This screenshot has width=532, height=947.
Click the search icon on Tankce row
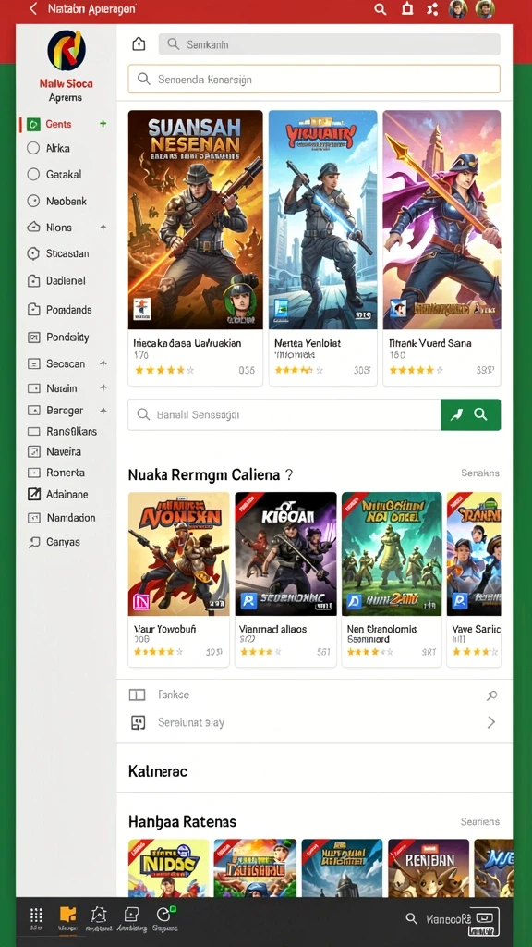click(x=491, y=695)
